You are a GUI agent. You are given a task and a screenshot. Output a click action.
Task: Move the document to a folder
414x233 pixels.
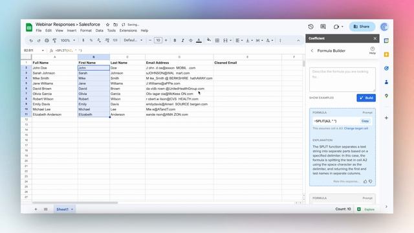[x=115, y=25]
